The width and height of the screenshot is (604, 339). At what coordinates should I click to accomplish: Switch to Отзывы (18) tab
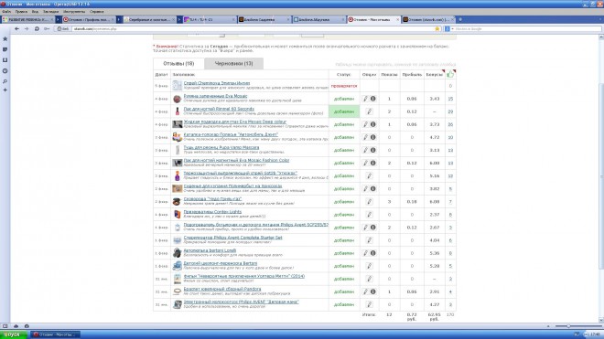[x=178, y=63]
